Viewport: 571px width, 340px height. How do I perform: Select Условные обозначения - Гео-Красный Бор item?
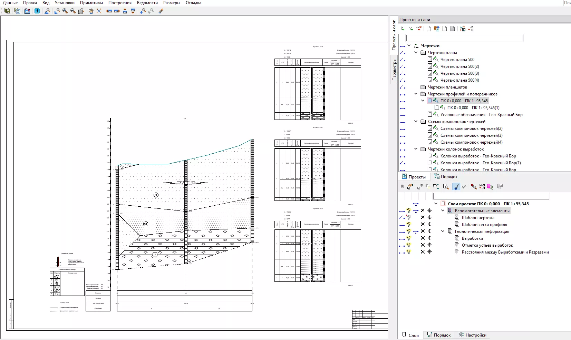coord(481,115)
